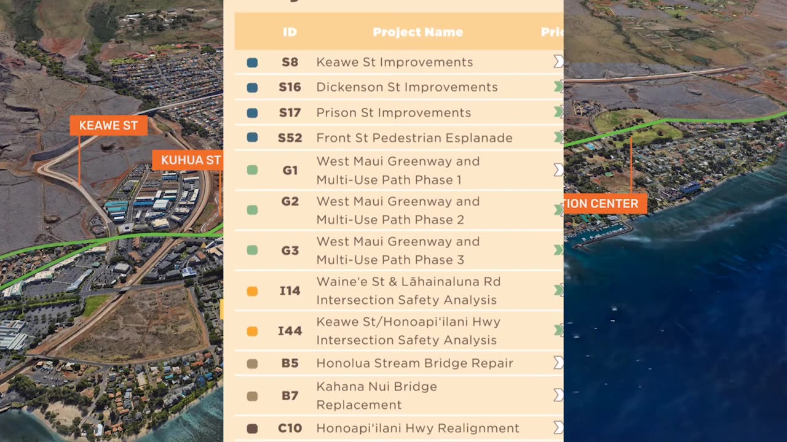Click the green priority arrow in the S16 row

[558, 87]
